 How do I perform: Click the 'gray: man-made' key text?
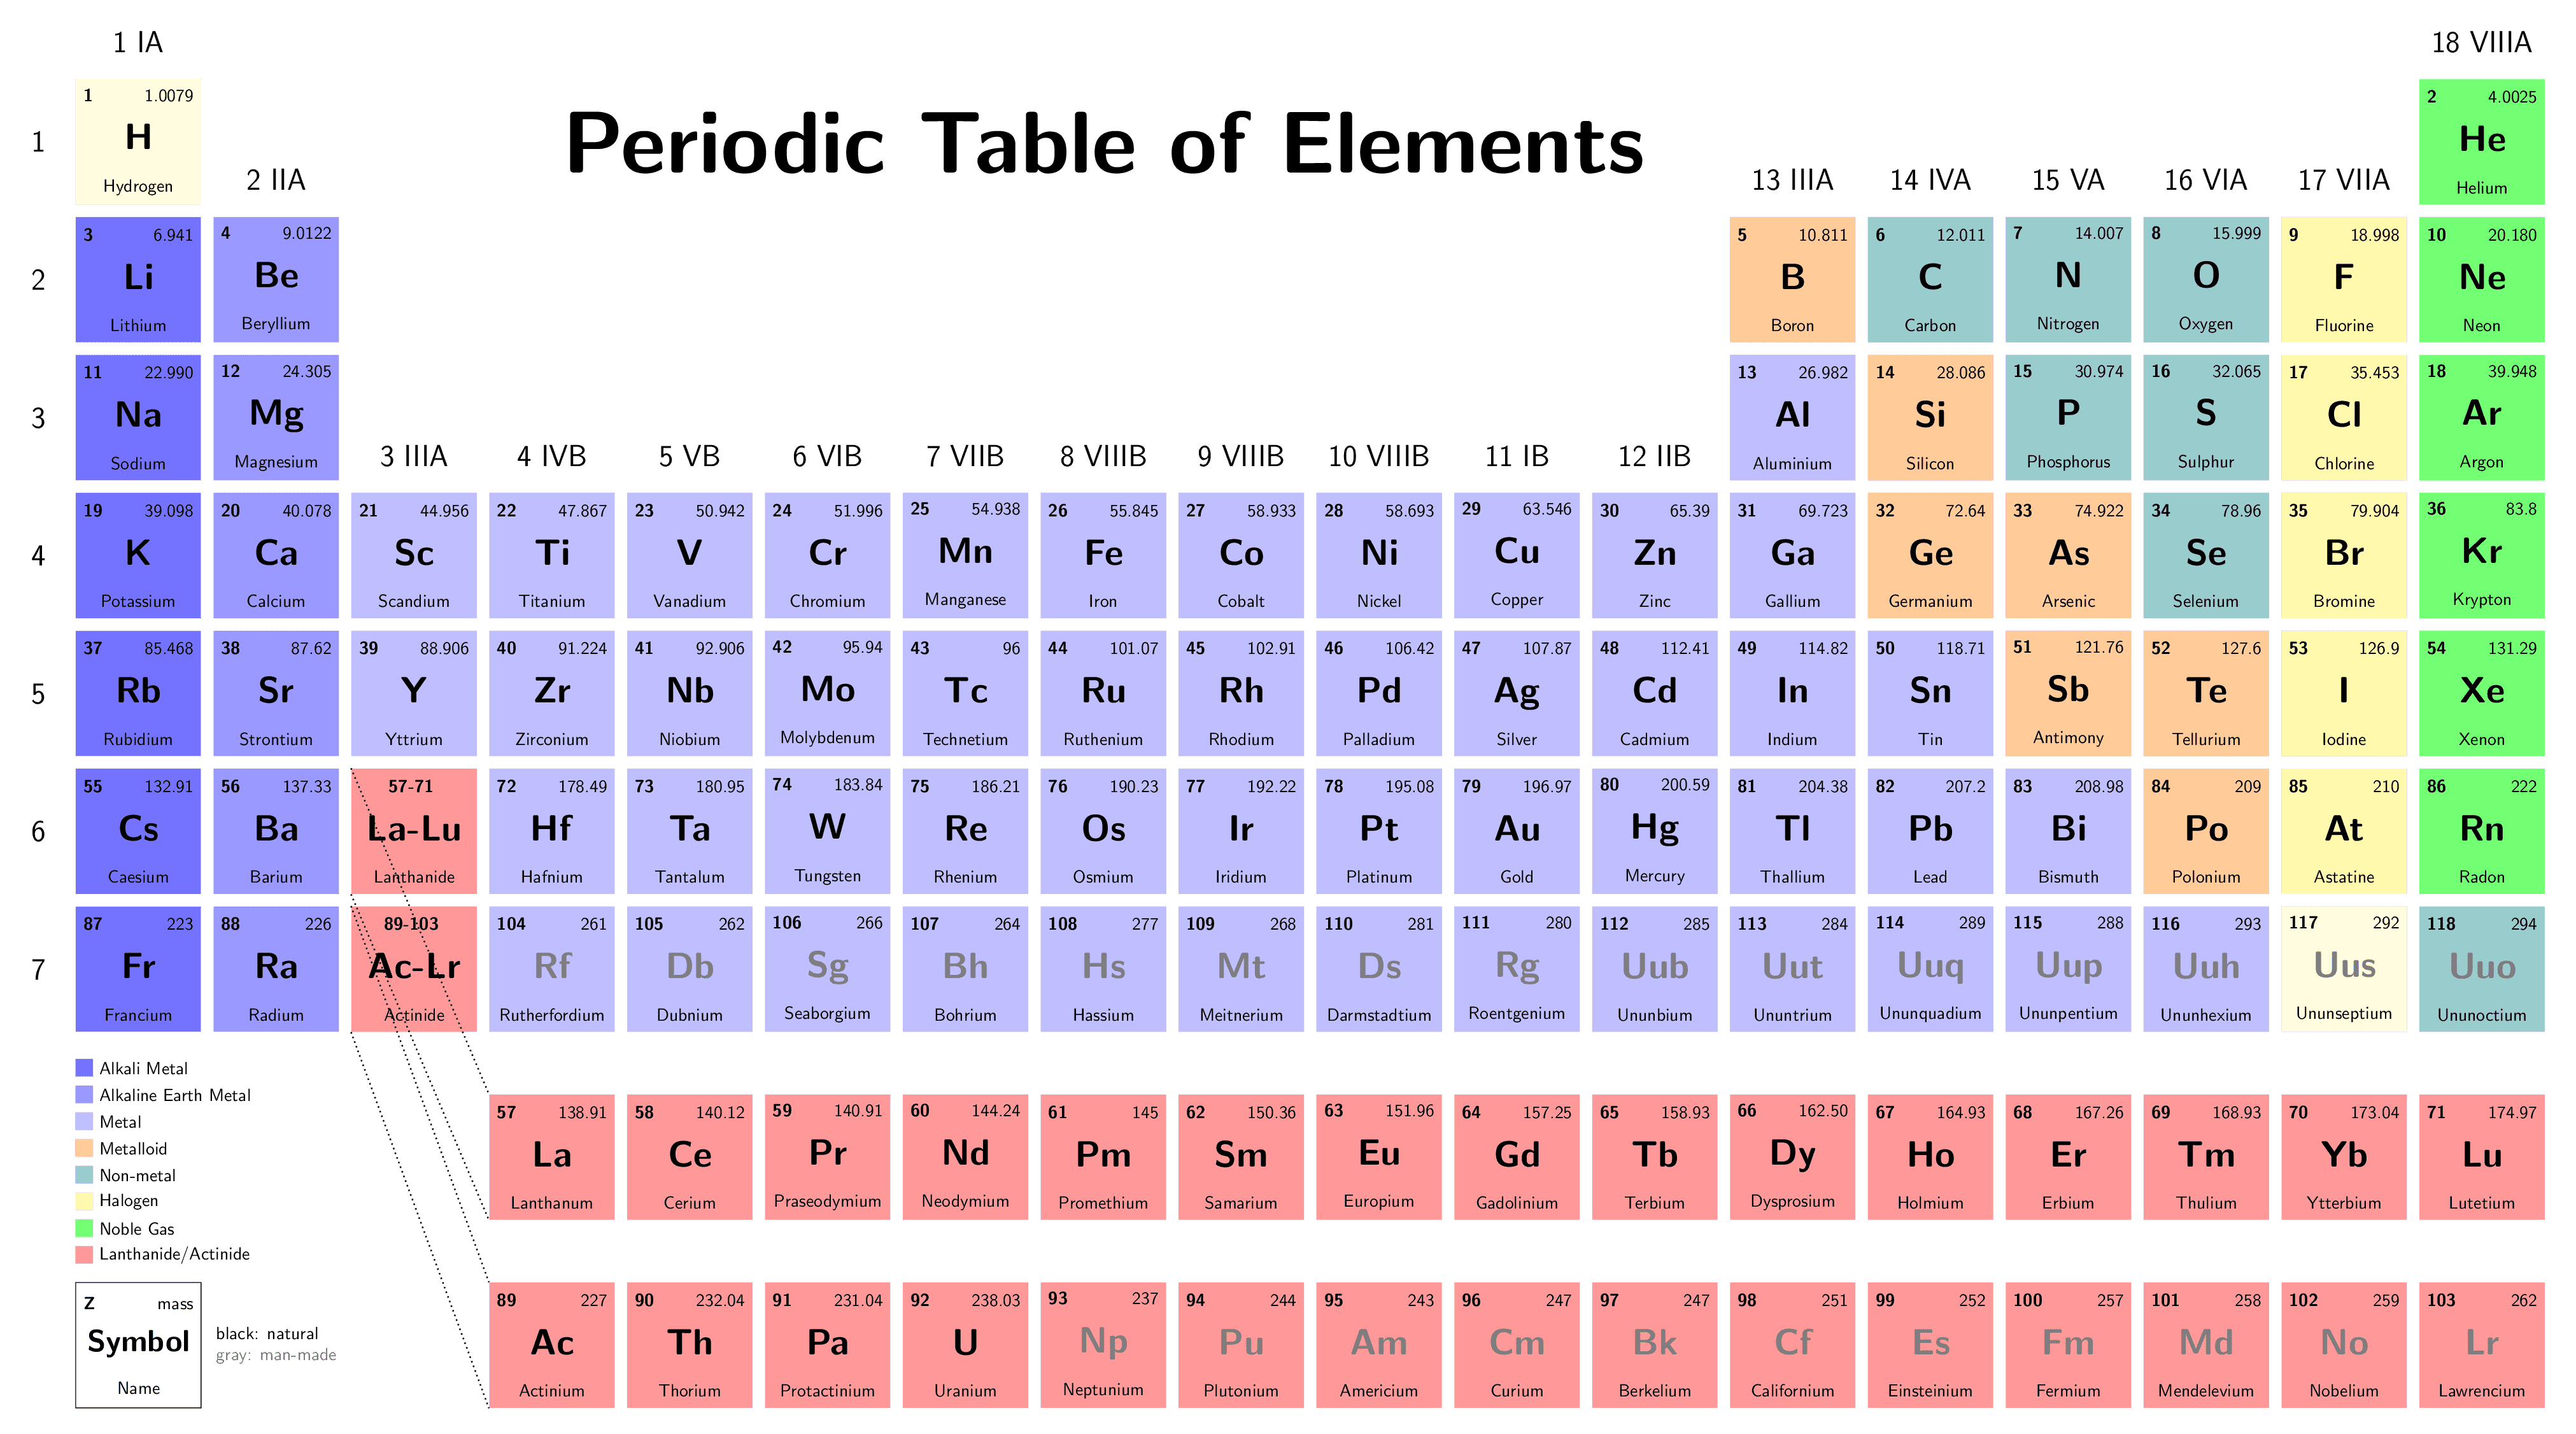pos(276,1356)
